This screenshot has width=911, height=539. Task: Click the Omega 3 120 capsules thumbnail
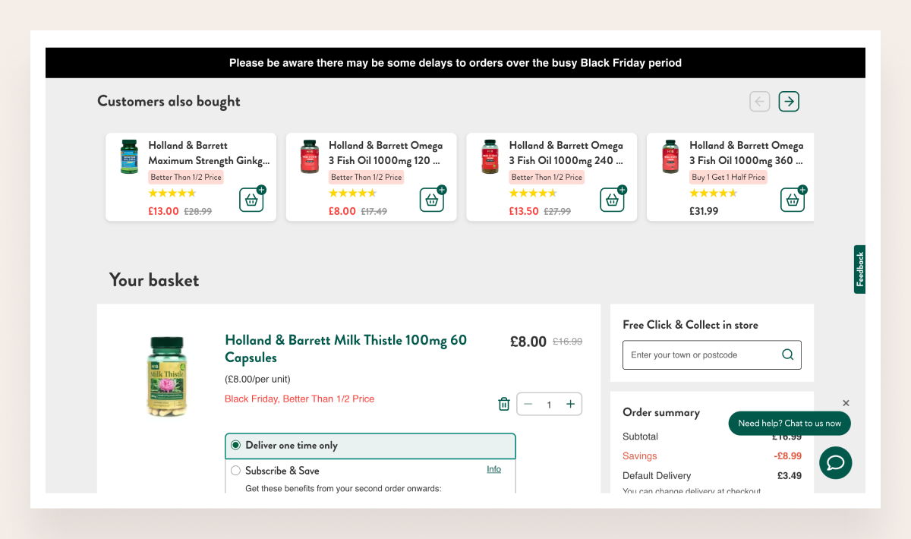click(x=310, y=156)
